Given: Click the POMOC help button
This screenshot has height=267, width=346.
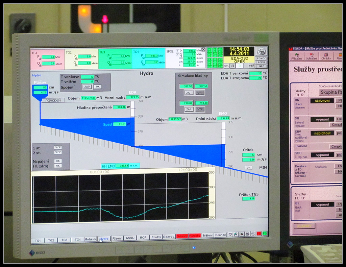Looking at the screenshot, I should point(261,58).
